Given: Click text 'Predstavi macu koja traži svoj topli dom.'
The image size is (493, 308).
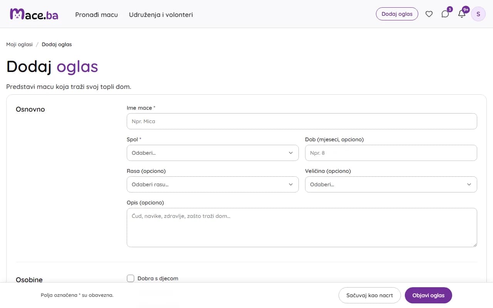Looking at the screenshot, I should 69,87.
